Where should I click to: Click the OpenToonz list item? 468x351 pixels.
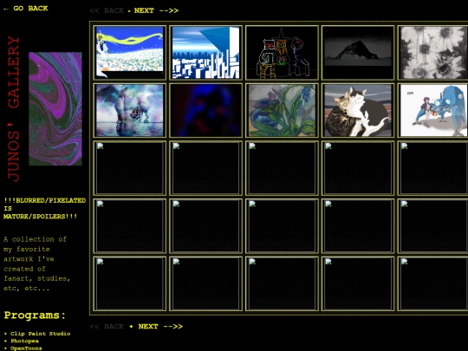(26, 348)
